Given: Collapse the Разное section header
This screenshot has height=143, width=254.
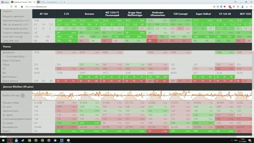Looking at the screenshot, I should pyautogui.click(x=126, y=46).
